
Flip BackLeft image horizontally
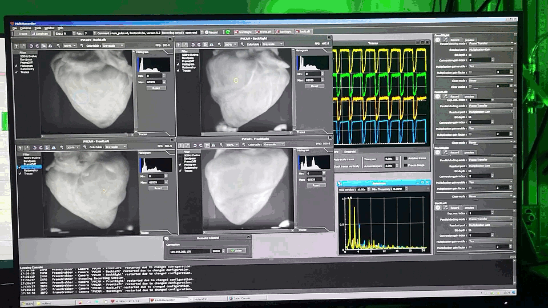(x=44, y=46)
